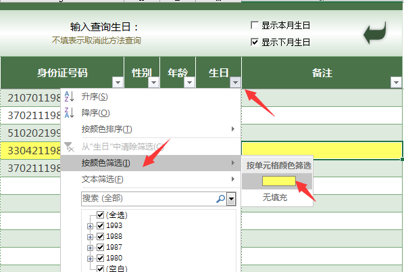Select cell starting with 510202199

click(30, 133)
